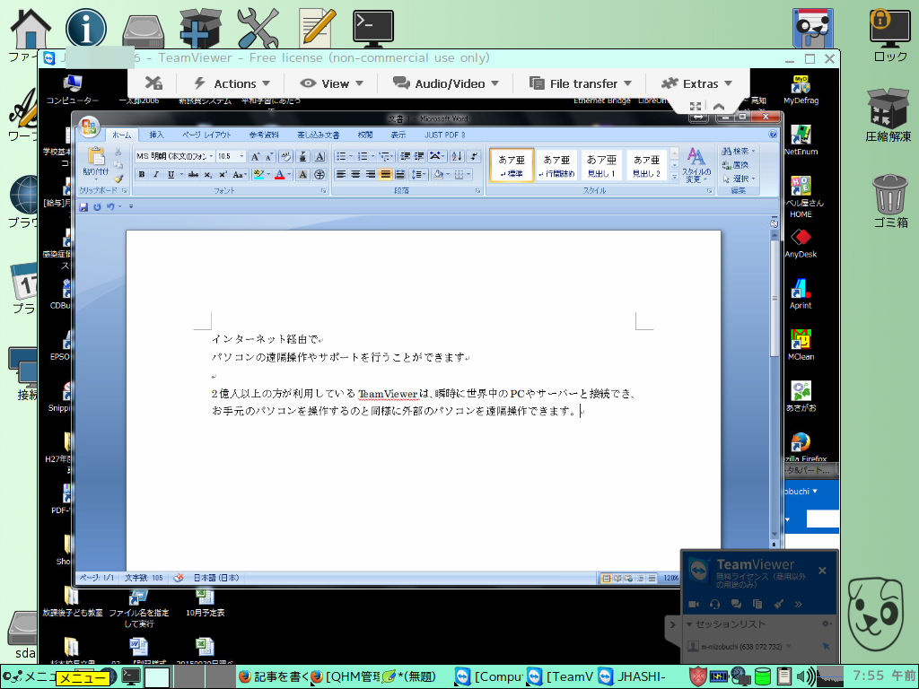The image size is (919, 689).
Task: Select print layout view in status bar
Action: 607,579
